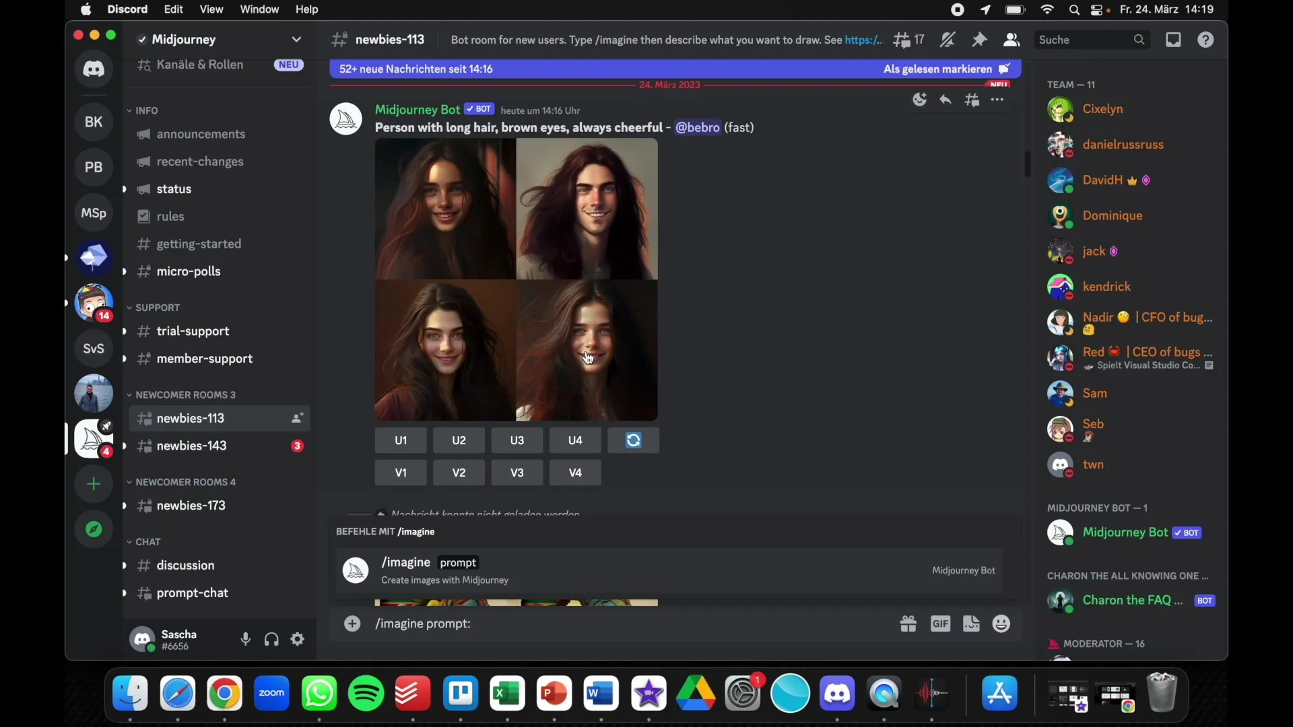This screenshot has height=727, width=1293.
Task: Create variations with V1 button
Action: 401,473
